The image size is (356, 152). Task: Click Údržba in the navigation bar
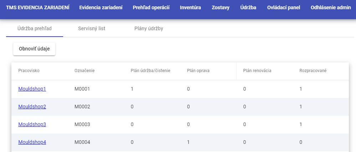[248, 7]
